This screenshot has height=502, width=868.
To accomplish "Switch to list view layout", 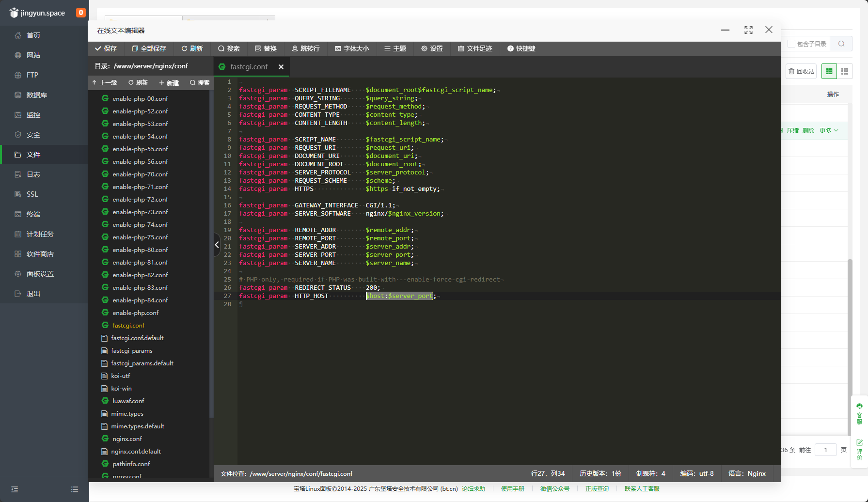I will coord(829,71).
